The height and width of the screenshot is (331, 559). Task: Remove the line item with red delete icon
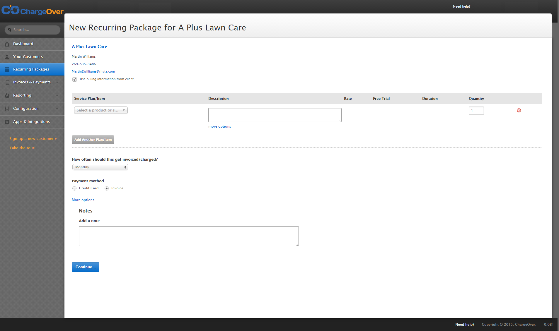click(x=519, y=110)
